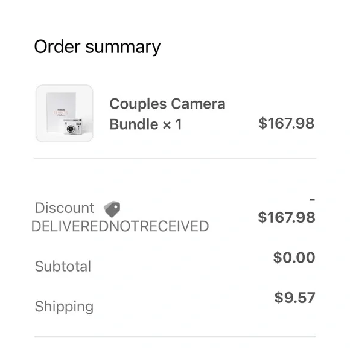Open the Couples Camera Bundle thumbnail
Screen dimensions: 350x350
click(65, 113)
